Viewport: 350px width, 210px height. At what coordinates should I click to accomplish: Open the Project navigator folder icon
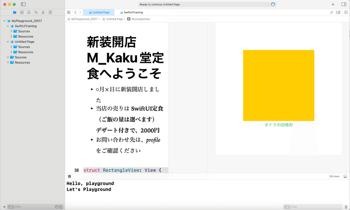click(15, 13)
